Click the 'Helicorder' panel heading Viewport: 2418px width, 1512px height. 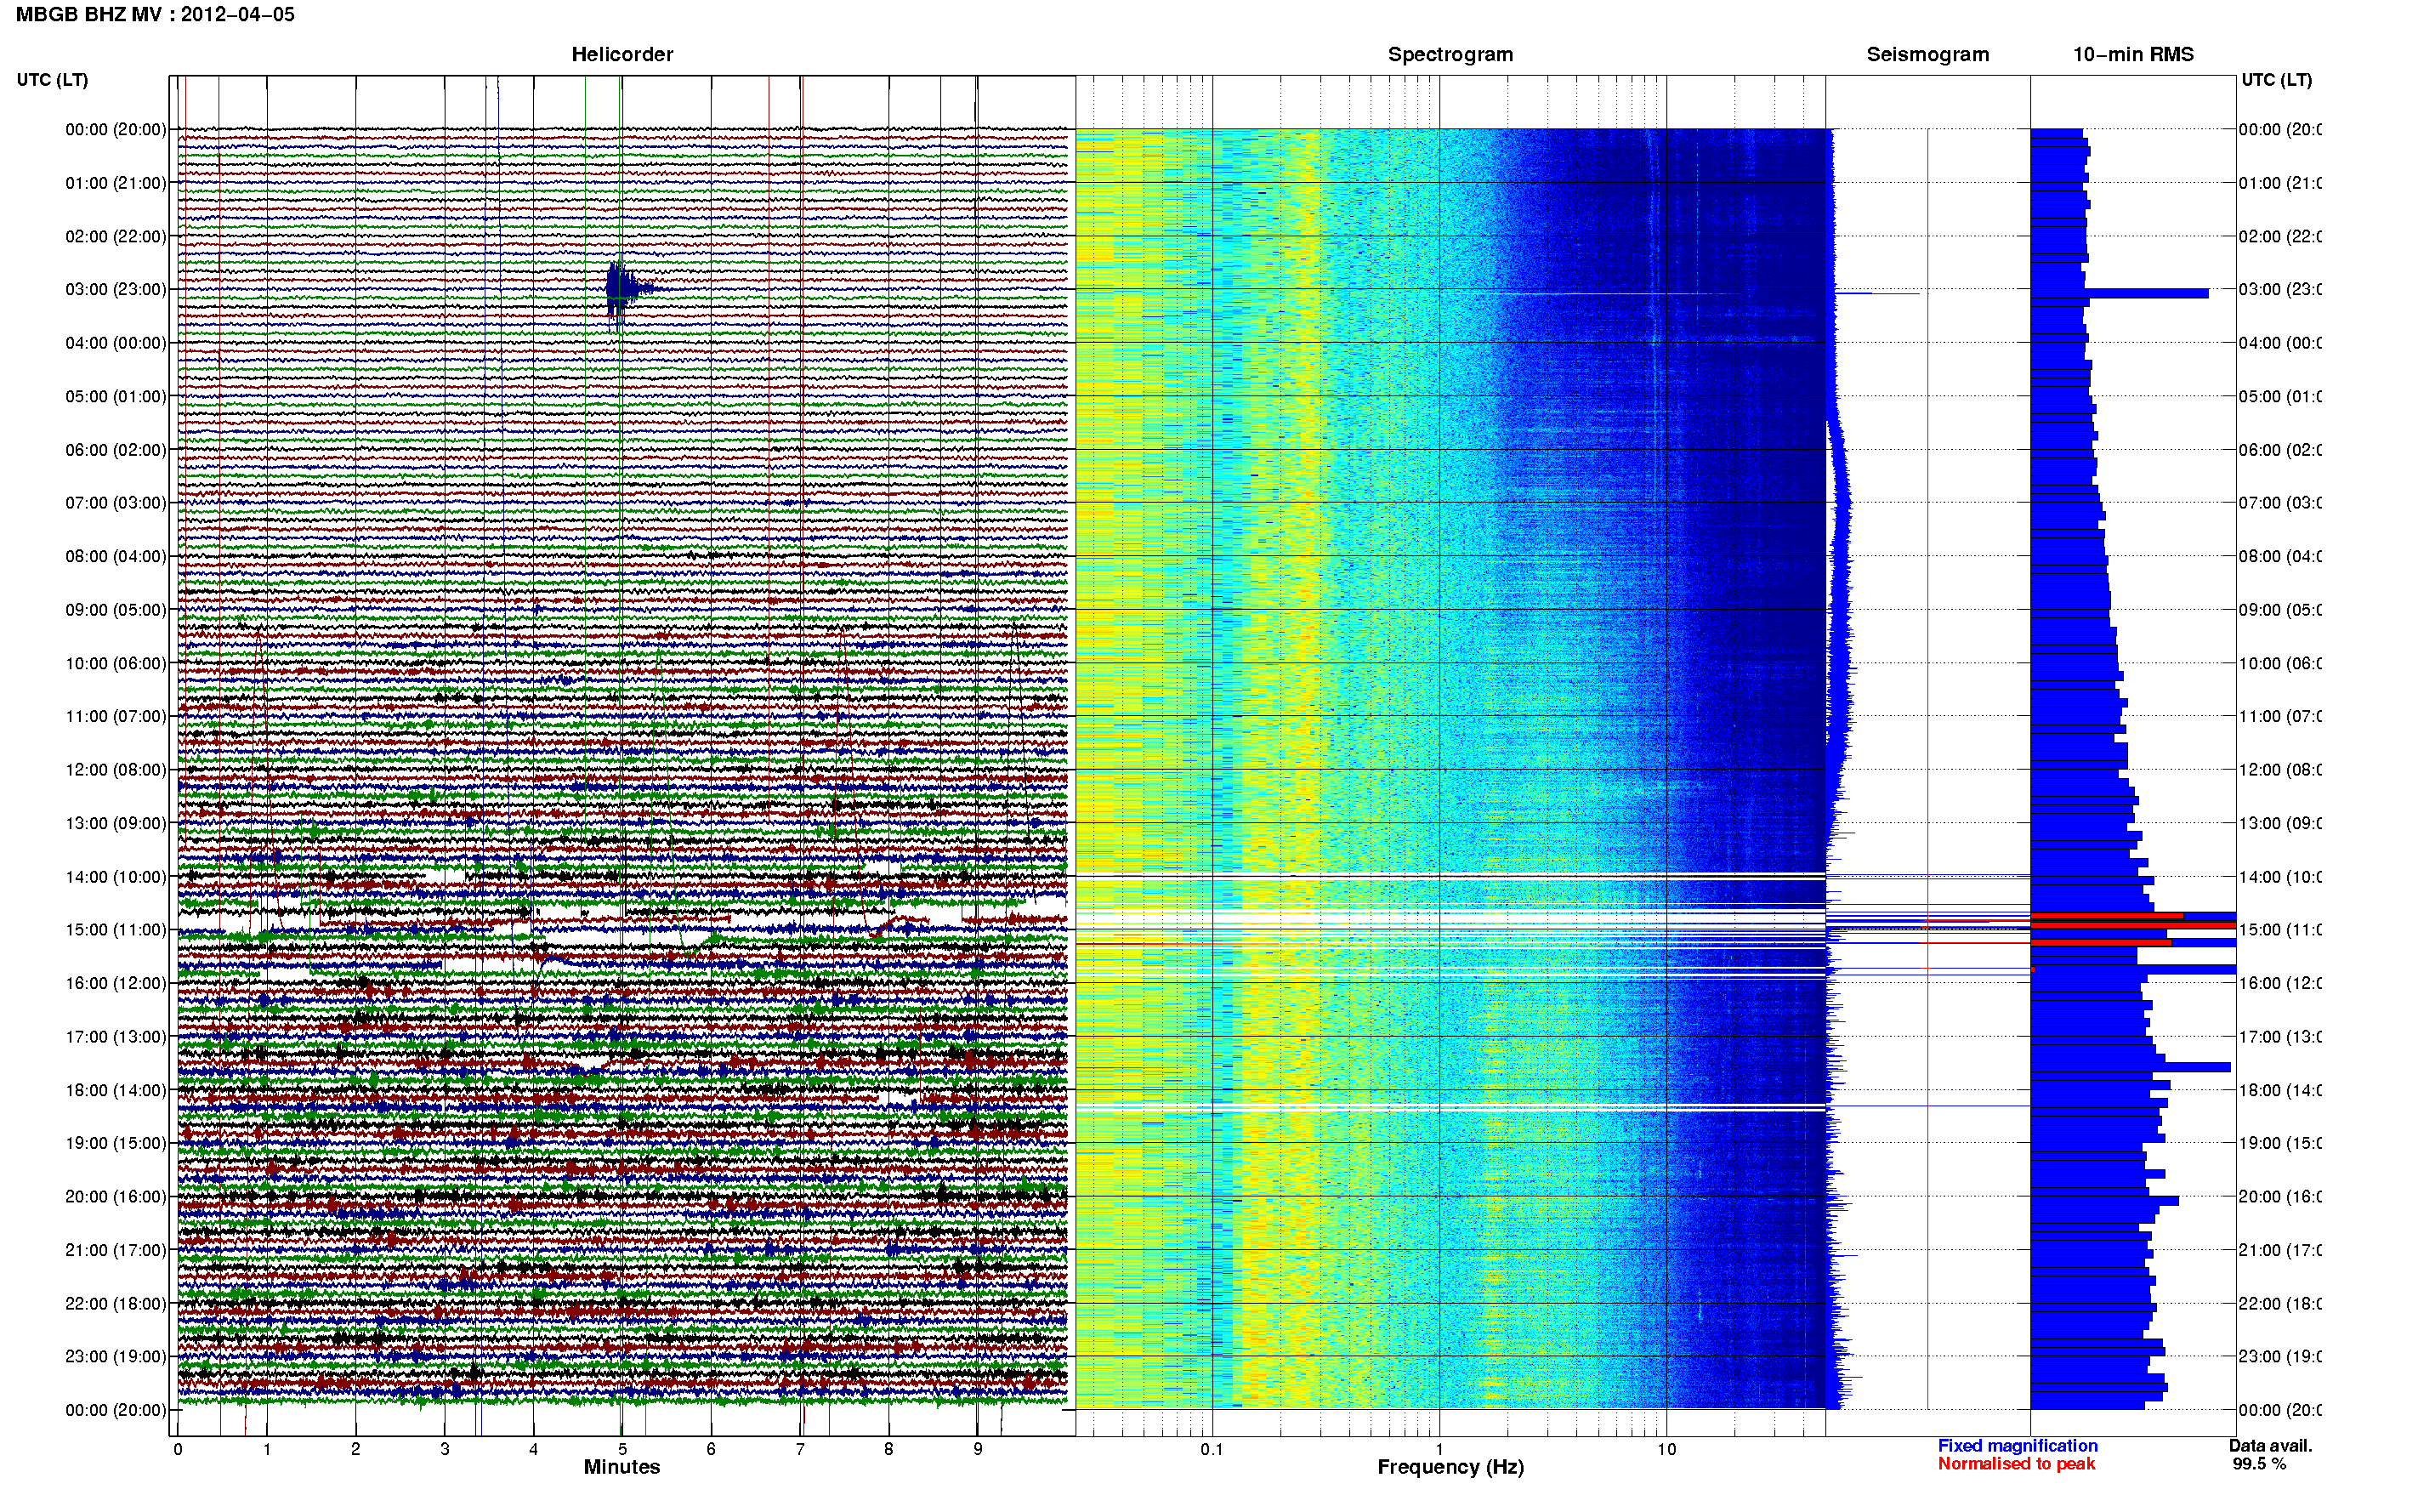point(622,54)
